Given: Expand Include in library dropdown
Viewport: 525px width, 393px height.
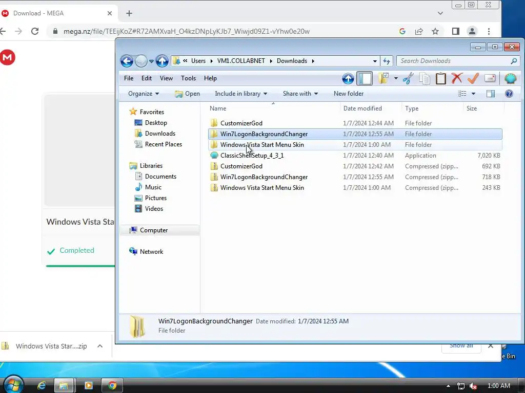Looking at the screenshot, I should click(241, 94).
